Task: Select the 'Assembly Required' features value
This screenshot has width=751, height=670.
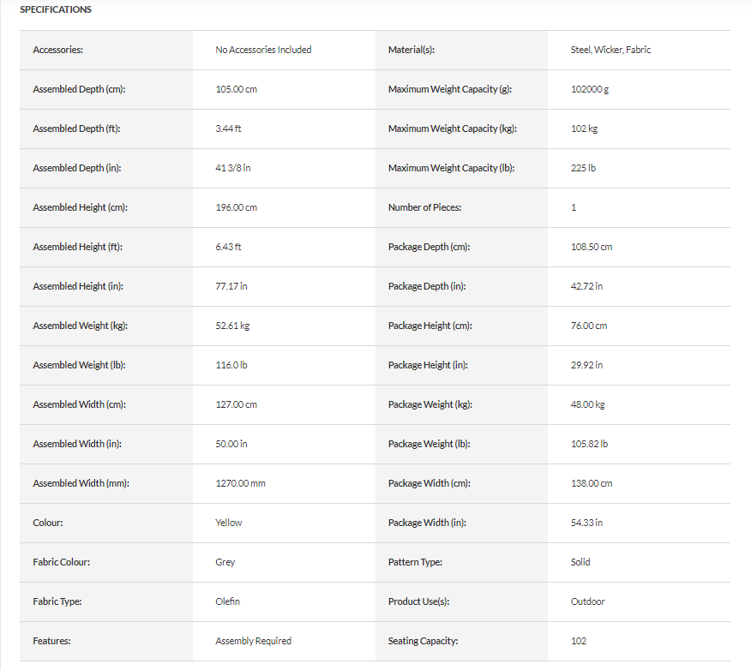Action: pos(253,641)
